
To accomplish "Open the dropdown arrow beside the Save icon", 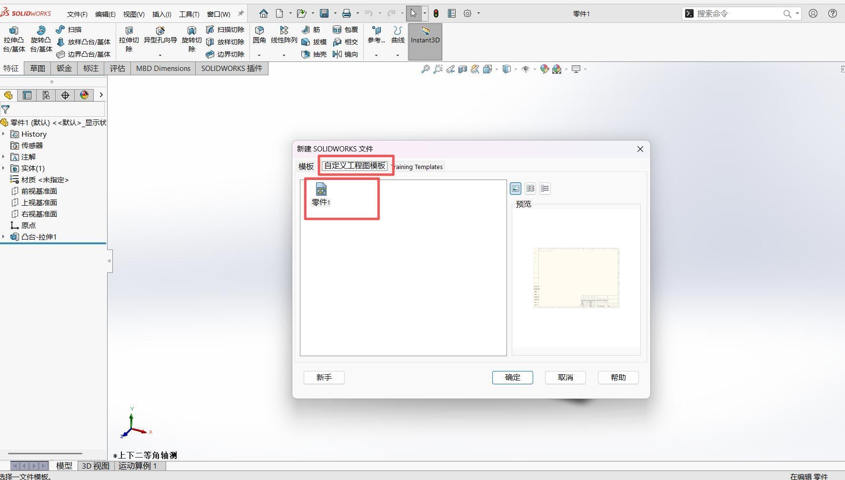I will (x=335, y=13).
